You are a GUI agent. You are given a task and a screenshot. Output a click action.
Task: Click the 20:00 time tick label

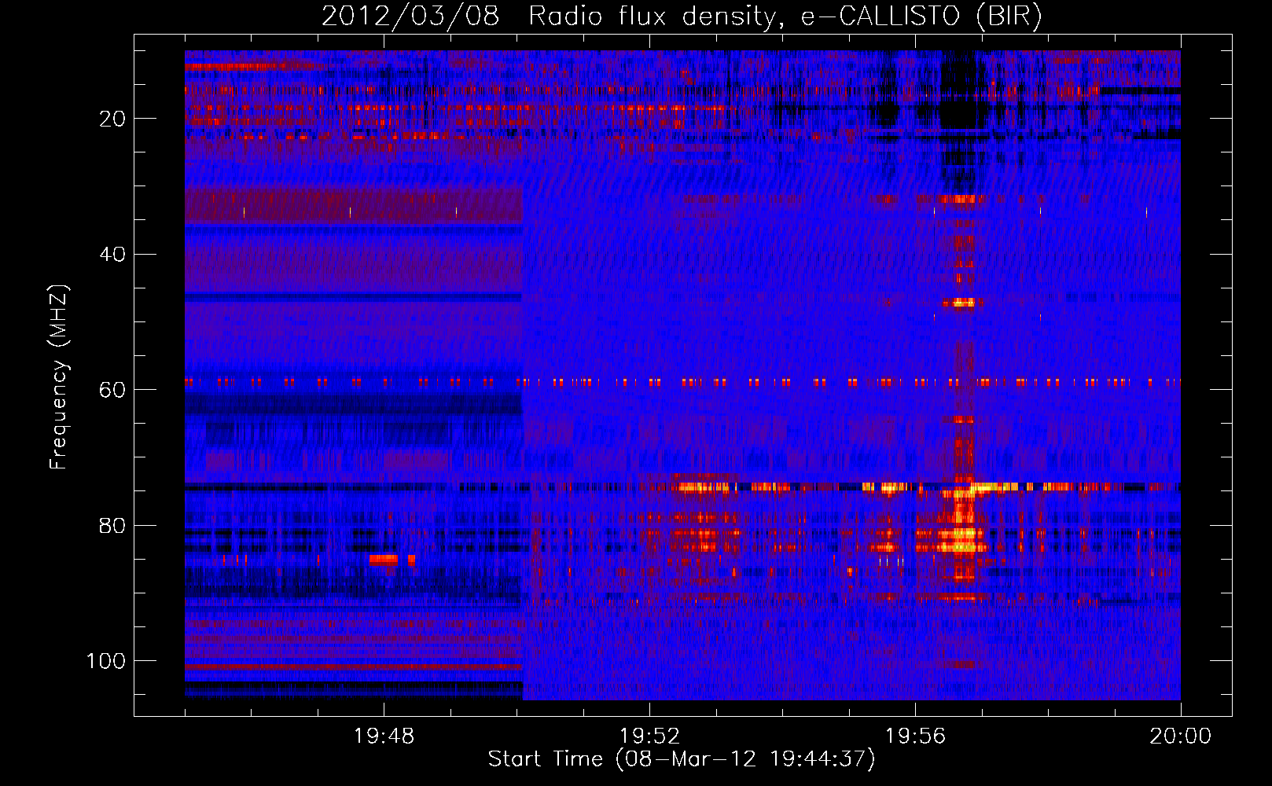coord(1181,736)
